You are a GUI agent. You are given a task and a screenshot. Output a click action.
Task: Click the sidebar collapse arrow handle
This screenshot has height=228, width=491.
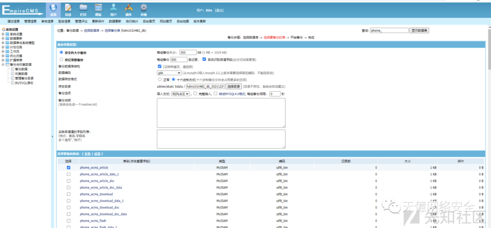pos(52,136)
